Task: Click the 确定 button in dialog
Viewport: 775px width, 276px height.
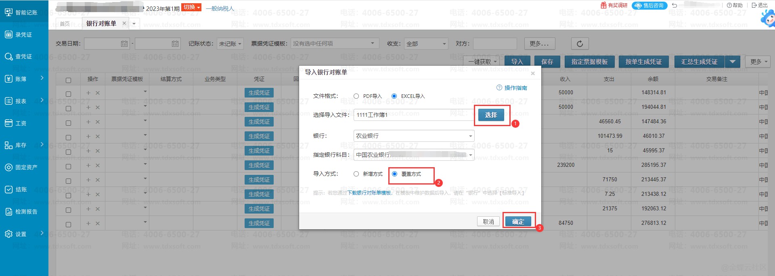Action: click(518, 222)
